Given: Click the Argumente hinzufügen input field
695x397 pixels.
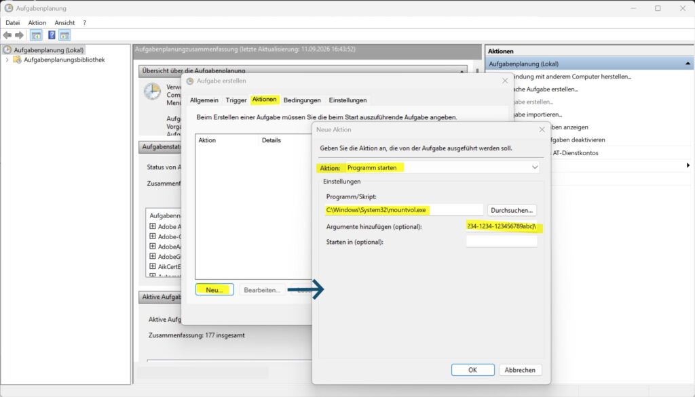Looking at the screenshot, I should pos(502,226).
